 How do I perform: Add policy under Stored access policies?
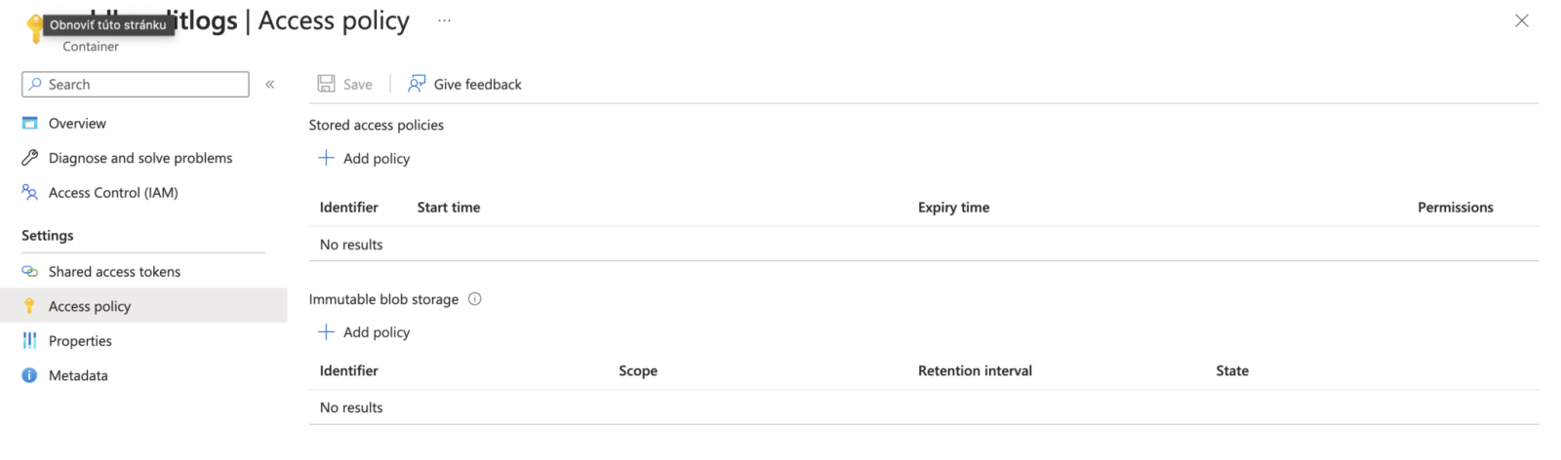(x=365, y=158)
